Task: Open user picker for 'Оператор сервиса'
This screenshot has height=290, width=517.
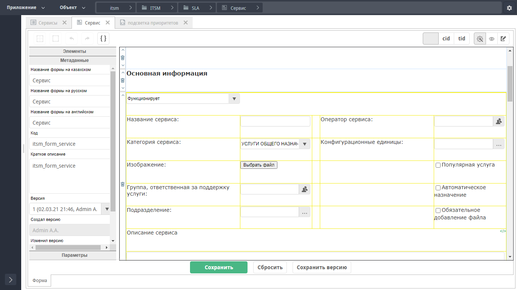Action: point(499,121)
